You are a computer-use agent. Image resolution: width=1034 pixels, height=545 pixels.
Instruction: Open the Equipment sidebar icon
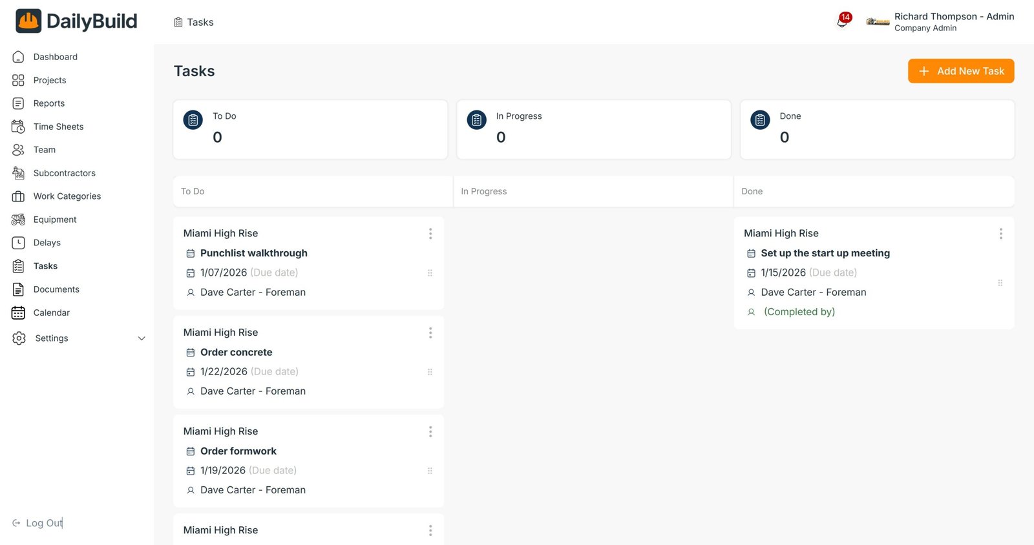point(18,220)
